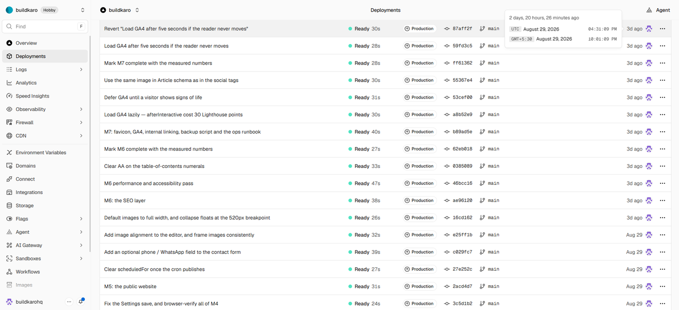Screen dimensions: 679x310
Task: Click the GMT+5:30 time 10:01:09 PM in tooltip
Action: [602, 39]
